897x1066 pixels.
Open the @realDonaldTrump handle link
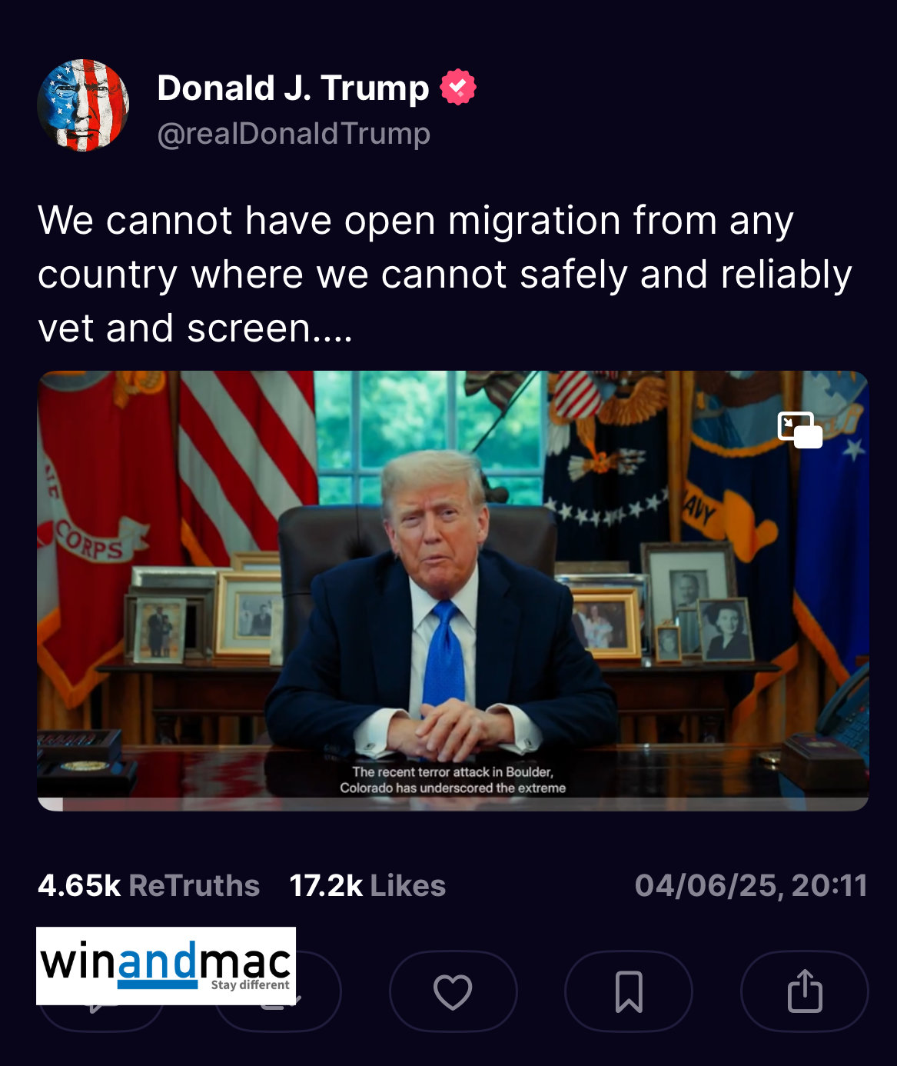tap(294, 134)
